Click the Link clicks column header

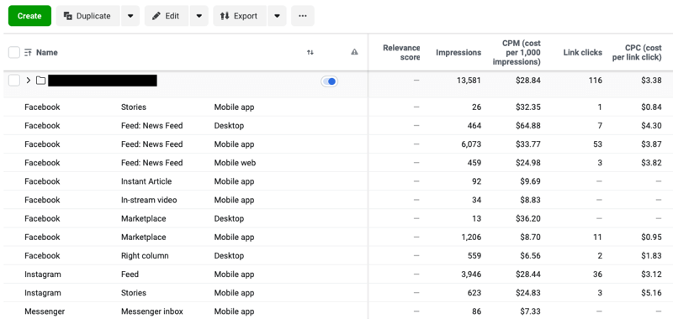click(x=582, y=52)
